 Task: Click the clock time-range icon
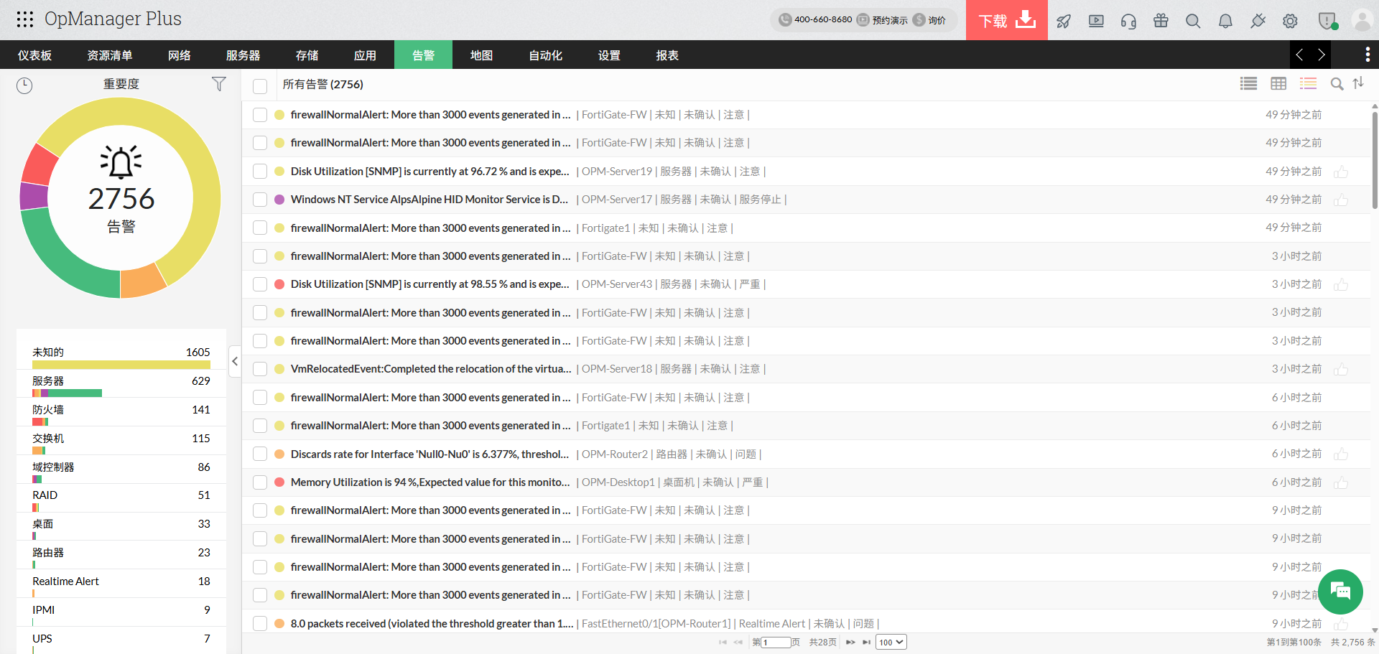pos(24,85)
